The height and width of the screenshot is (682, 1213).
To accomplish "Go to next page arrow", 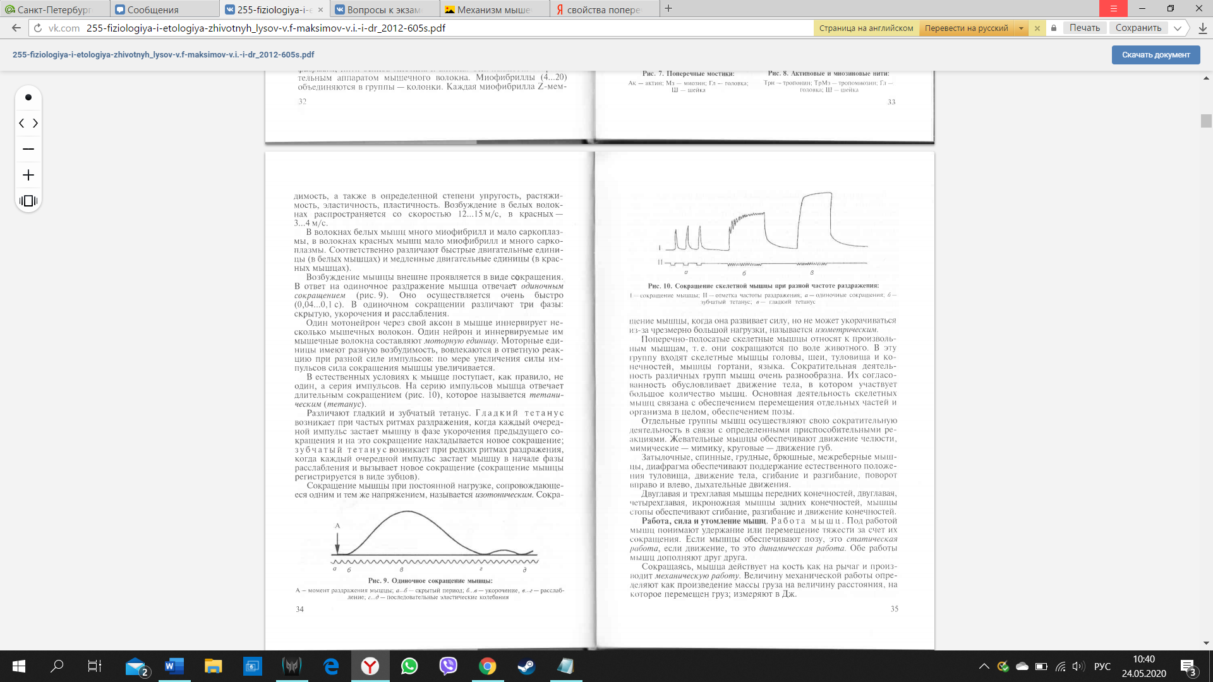I will tap(35, 123).
